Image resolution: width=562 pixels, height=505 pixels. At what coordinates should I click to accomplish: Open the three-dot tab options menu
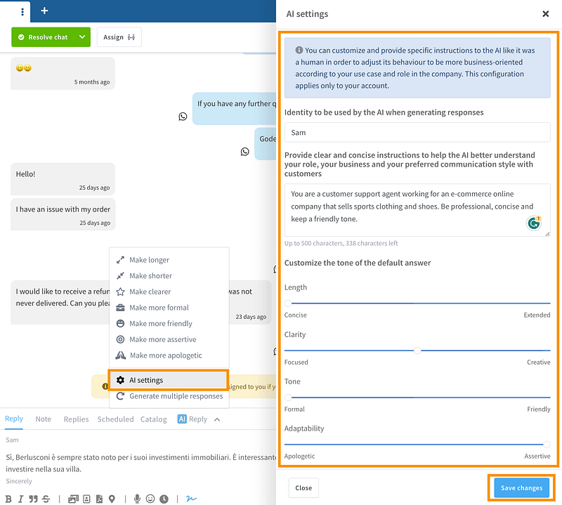22,11
